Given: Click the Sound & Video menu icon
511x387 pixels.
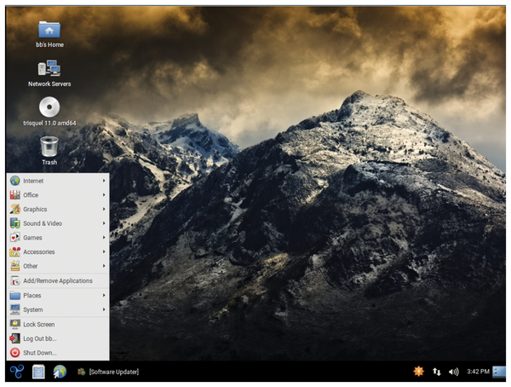Looking at the screenshot, I should 15,223.
